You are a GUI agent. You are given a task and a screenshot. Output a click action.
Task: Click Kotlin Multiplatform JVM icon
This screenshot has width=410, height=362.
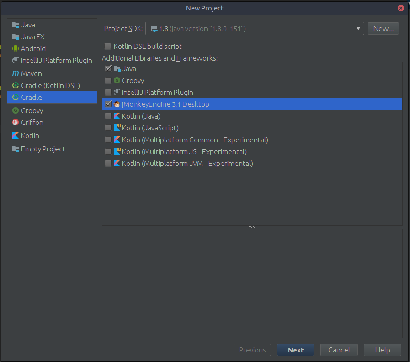tap(117, 164)
